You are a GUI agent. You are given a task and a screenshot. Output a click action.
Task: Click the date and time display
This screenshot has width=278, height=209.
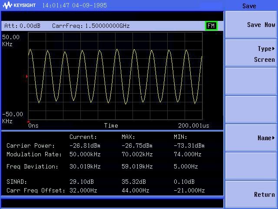pos(74,6)
